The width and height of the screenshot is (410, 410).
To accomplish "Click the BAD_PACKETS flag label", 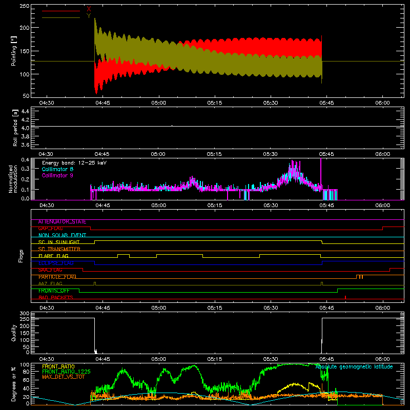I will click(56, 297).
